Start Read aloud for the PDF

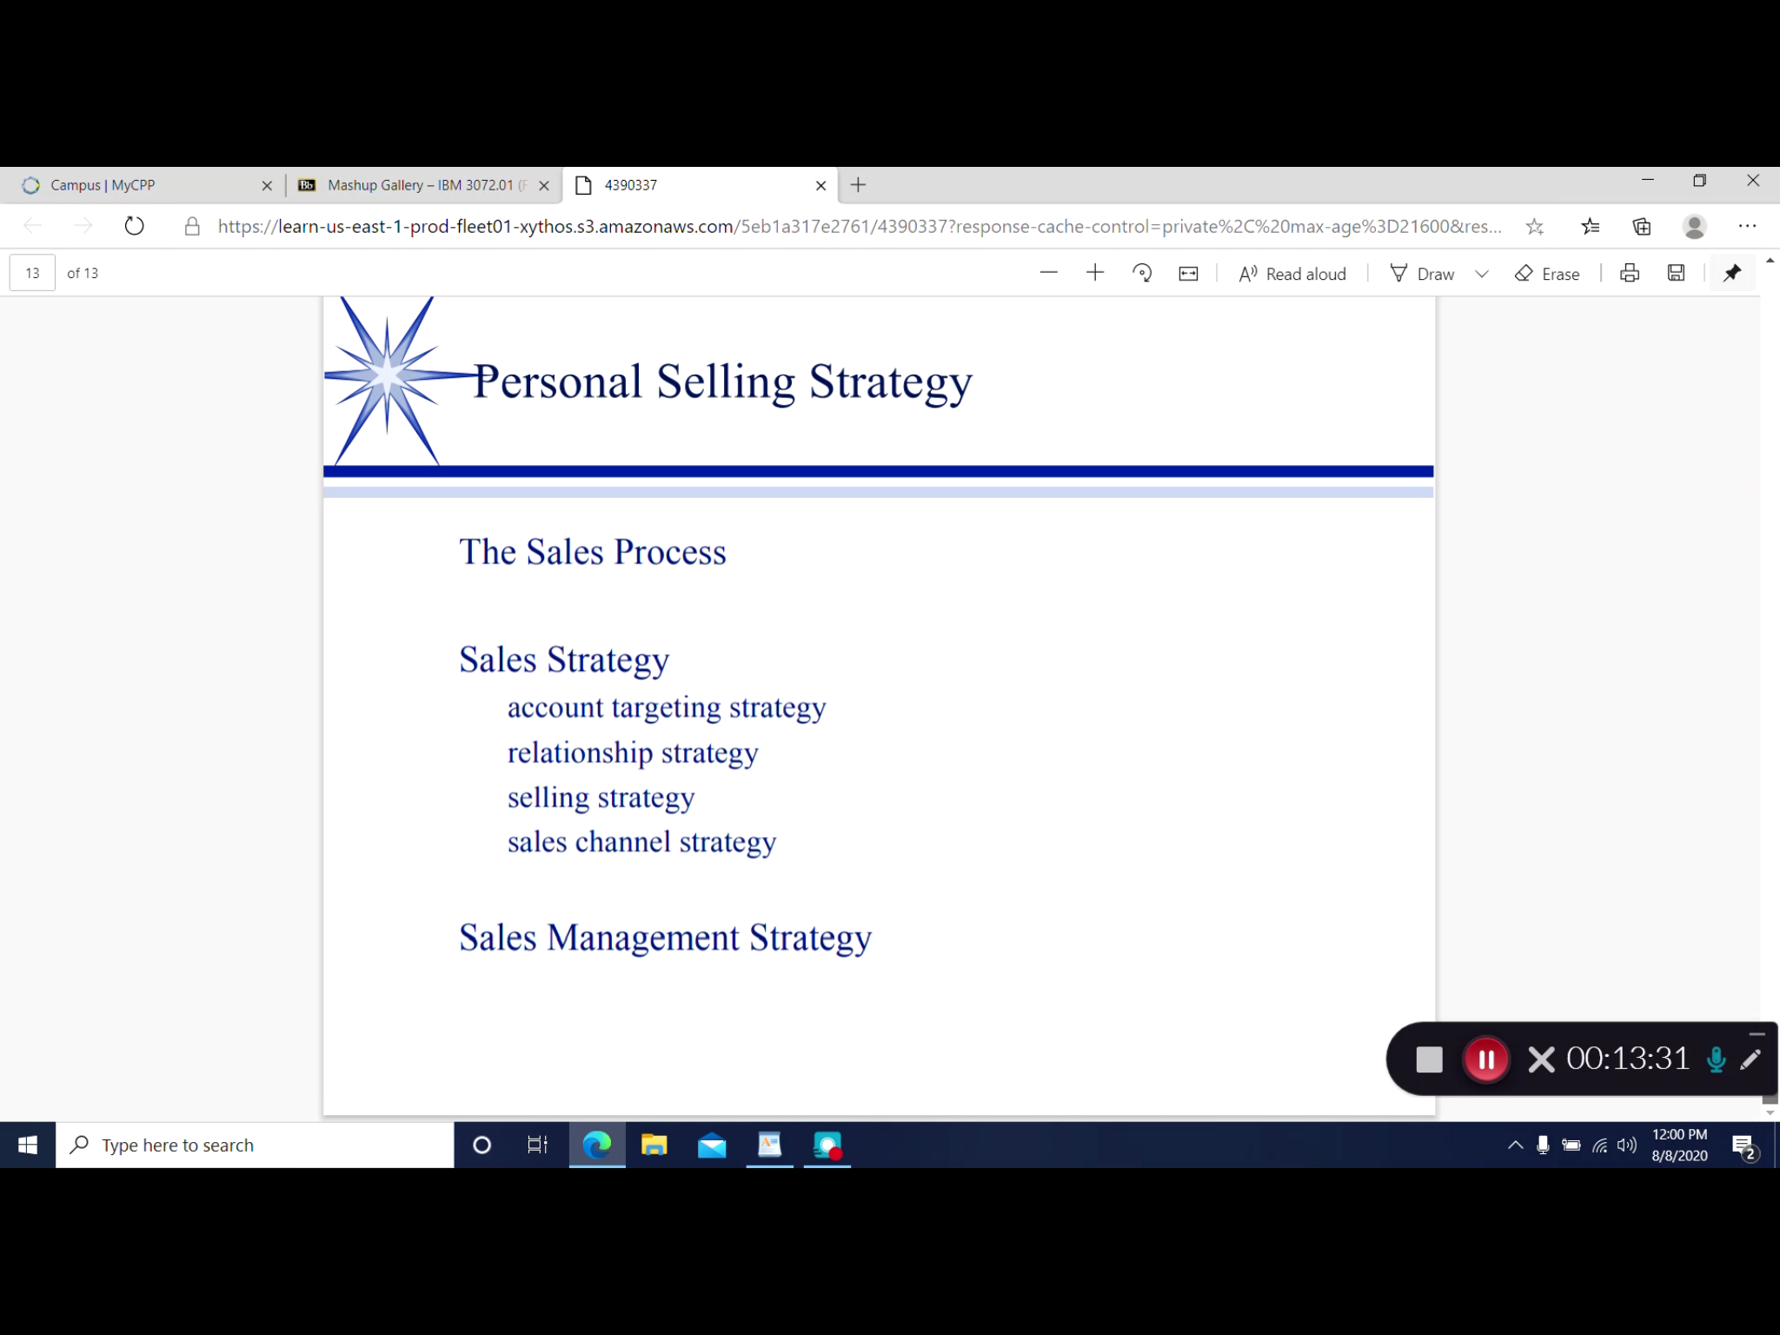pyautogui.click(x=1292, y=274)
